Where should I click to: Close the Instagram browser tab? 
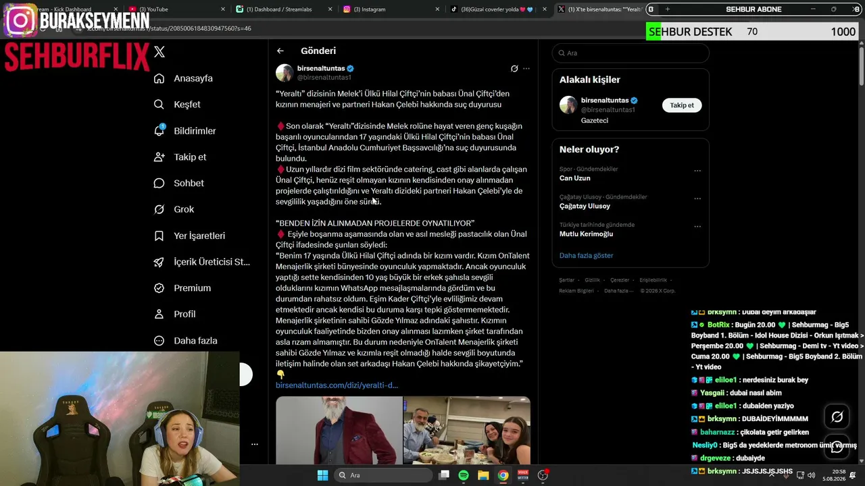pos(437,9)
